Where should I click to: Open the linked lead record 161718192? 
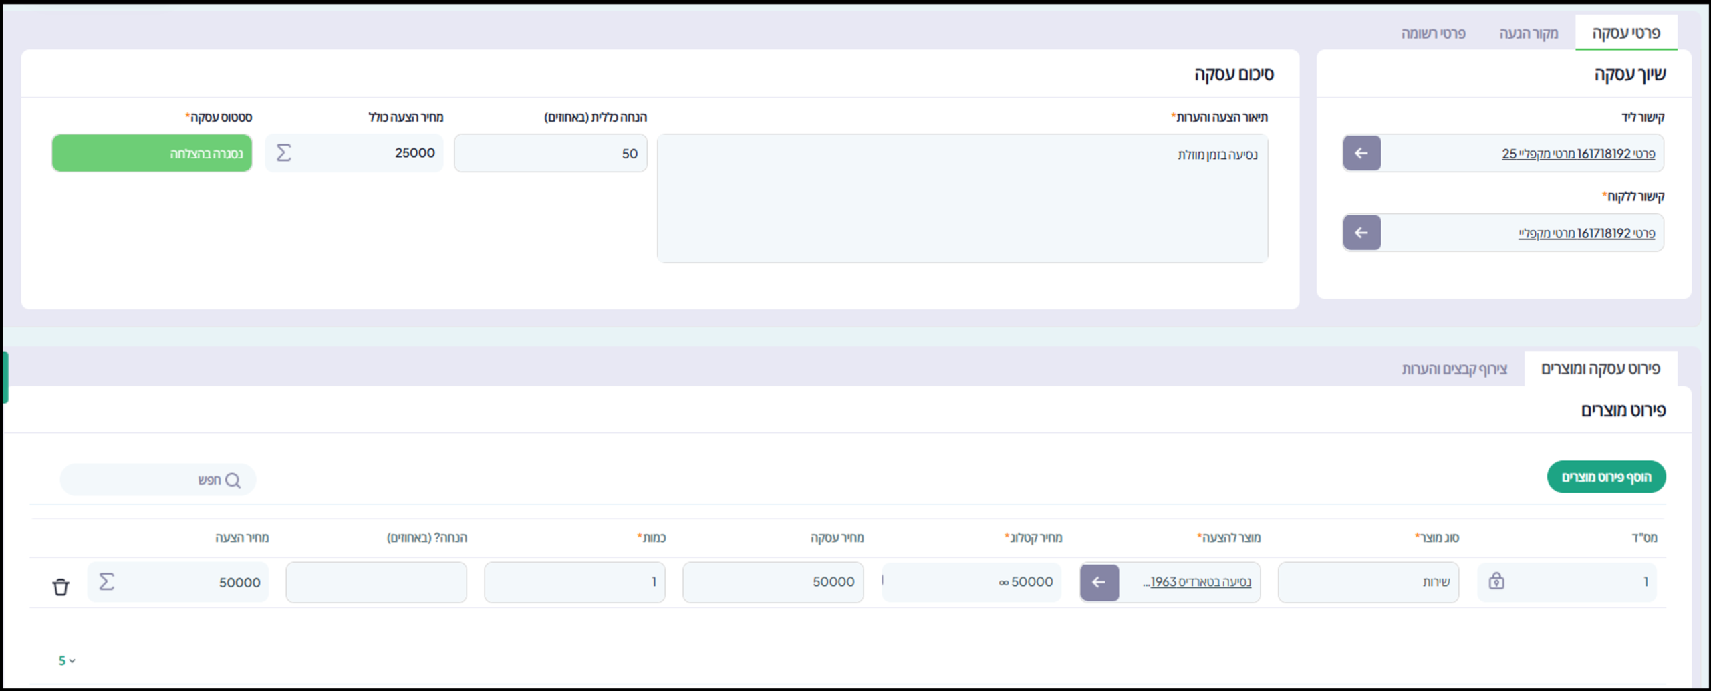point(1578,154)
